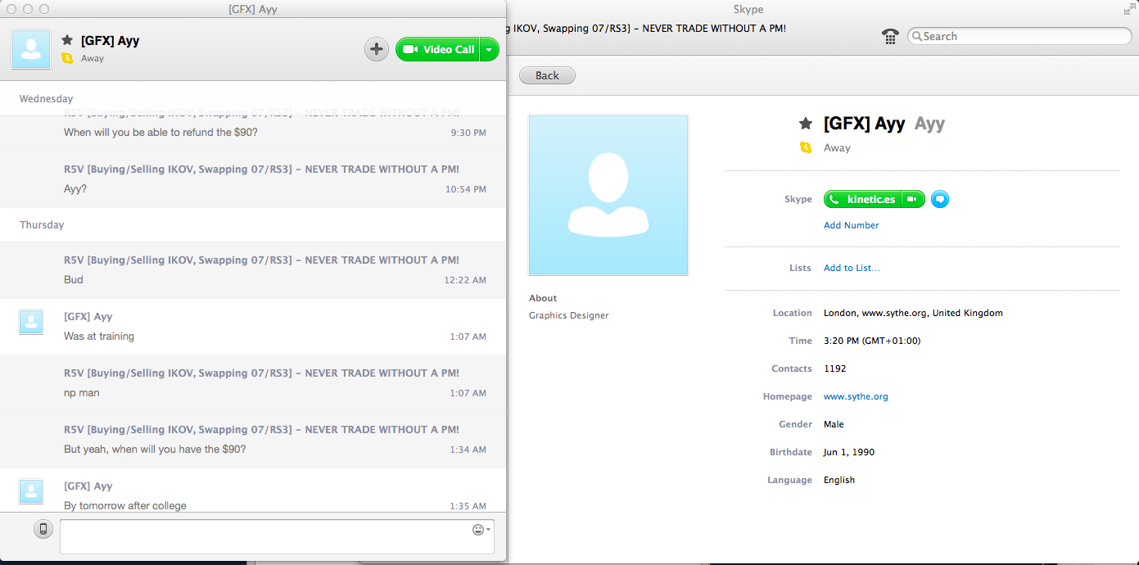The width and height of the screenshot is (1139, 565).
Task: Click the message 'Ayy?'
Action: tap(75, 188)
